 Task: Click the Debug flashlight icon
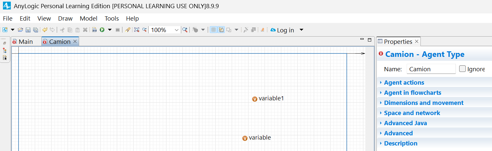click(128, 30)
